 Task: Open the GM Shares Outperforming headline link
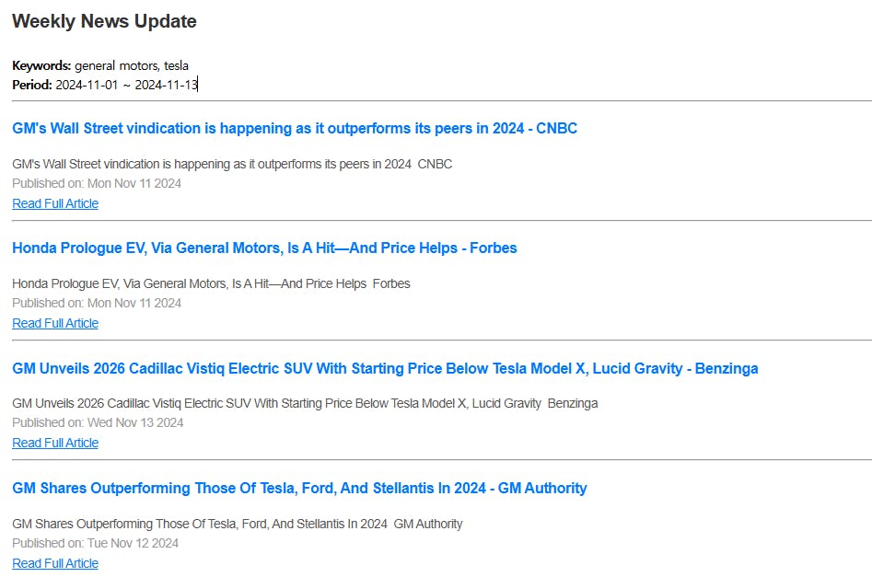tap(299, 489)
